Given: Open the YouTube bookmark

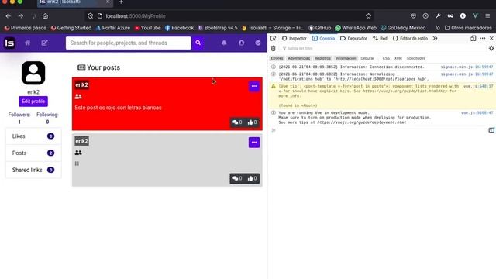Looking at the screenshot, I should pyautogui.click(x=147, y=28).
